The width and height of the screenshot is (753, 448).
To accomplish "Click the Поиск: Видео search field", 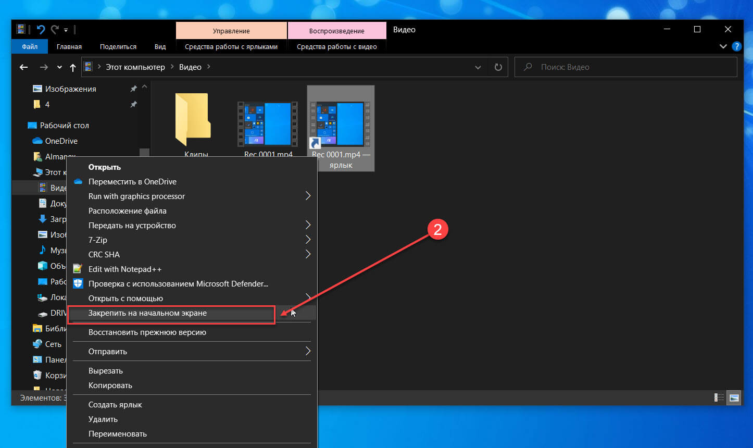I will (626, 67).
